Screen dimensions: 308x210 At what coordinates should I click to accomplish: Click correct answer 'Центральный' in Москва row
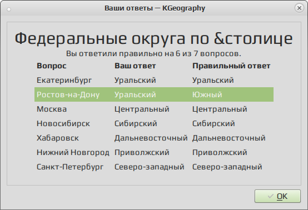[220, 109]
